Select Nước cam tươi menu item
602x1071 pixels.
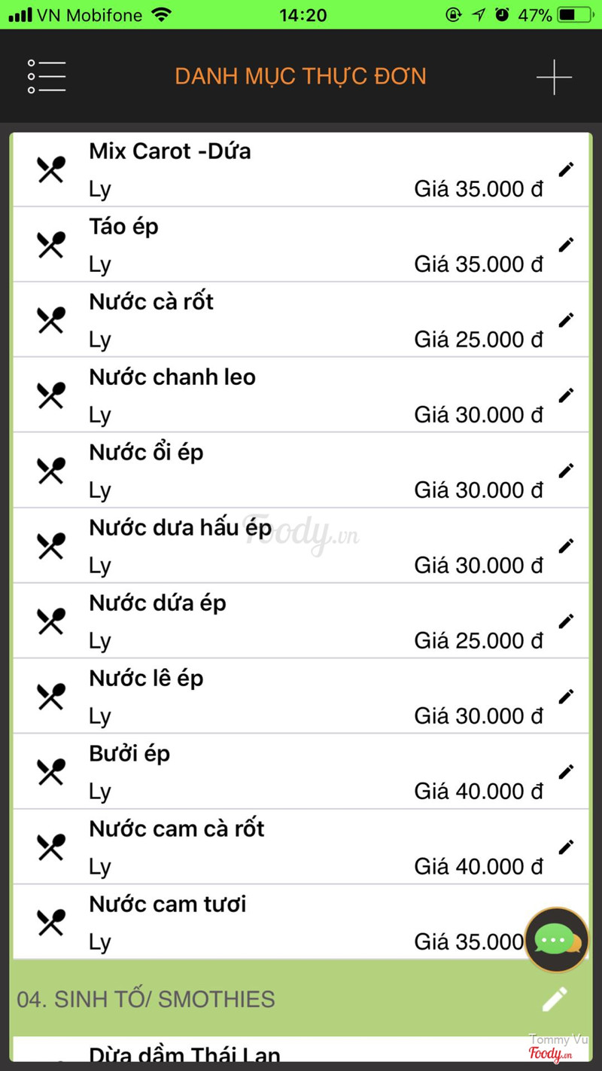168,905
